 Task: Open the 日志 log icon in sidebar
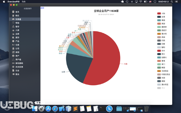pos(13,71)
